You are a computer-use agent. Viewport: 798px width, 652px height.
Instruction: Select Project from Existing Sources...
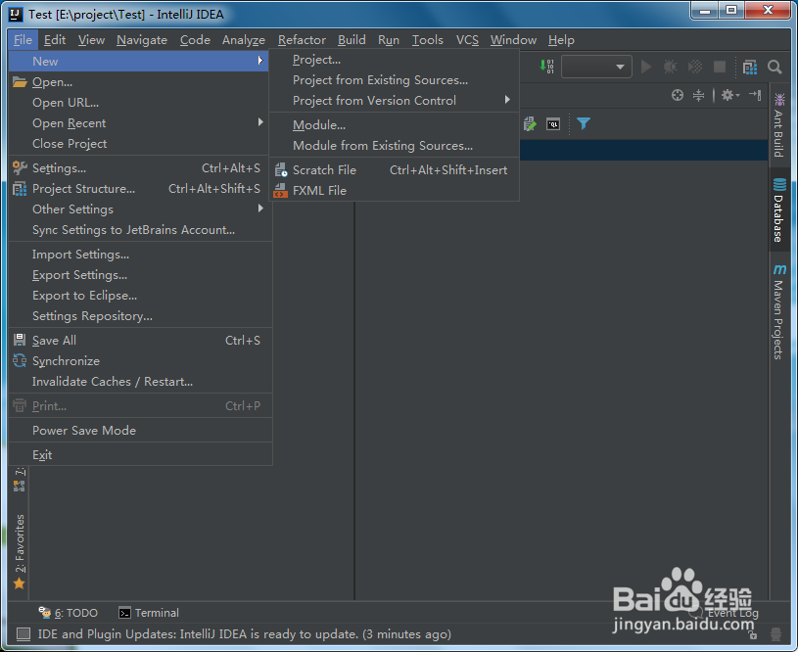pyautogui.click(x=394, y=80)
